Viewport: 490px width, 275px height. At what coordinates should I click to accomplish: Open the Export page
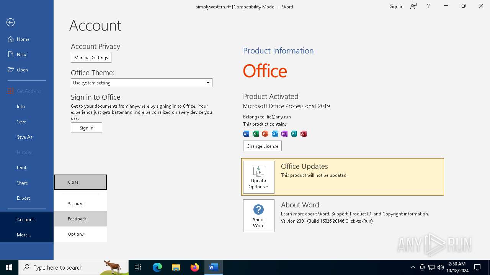point(27,198)
